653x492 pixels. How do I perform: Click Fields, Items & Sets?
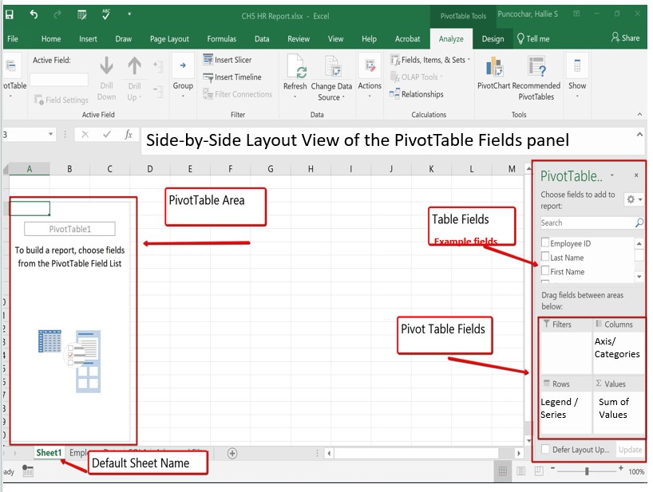pyautogui.click(x=432, y=59)
